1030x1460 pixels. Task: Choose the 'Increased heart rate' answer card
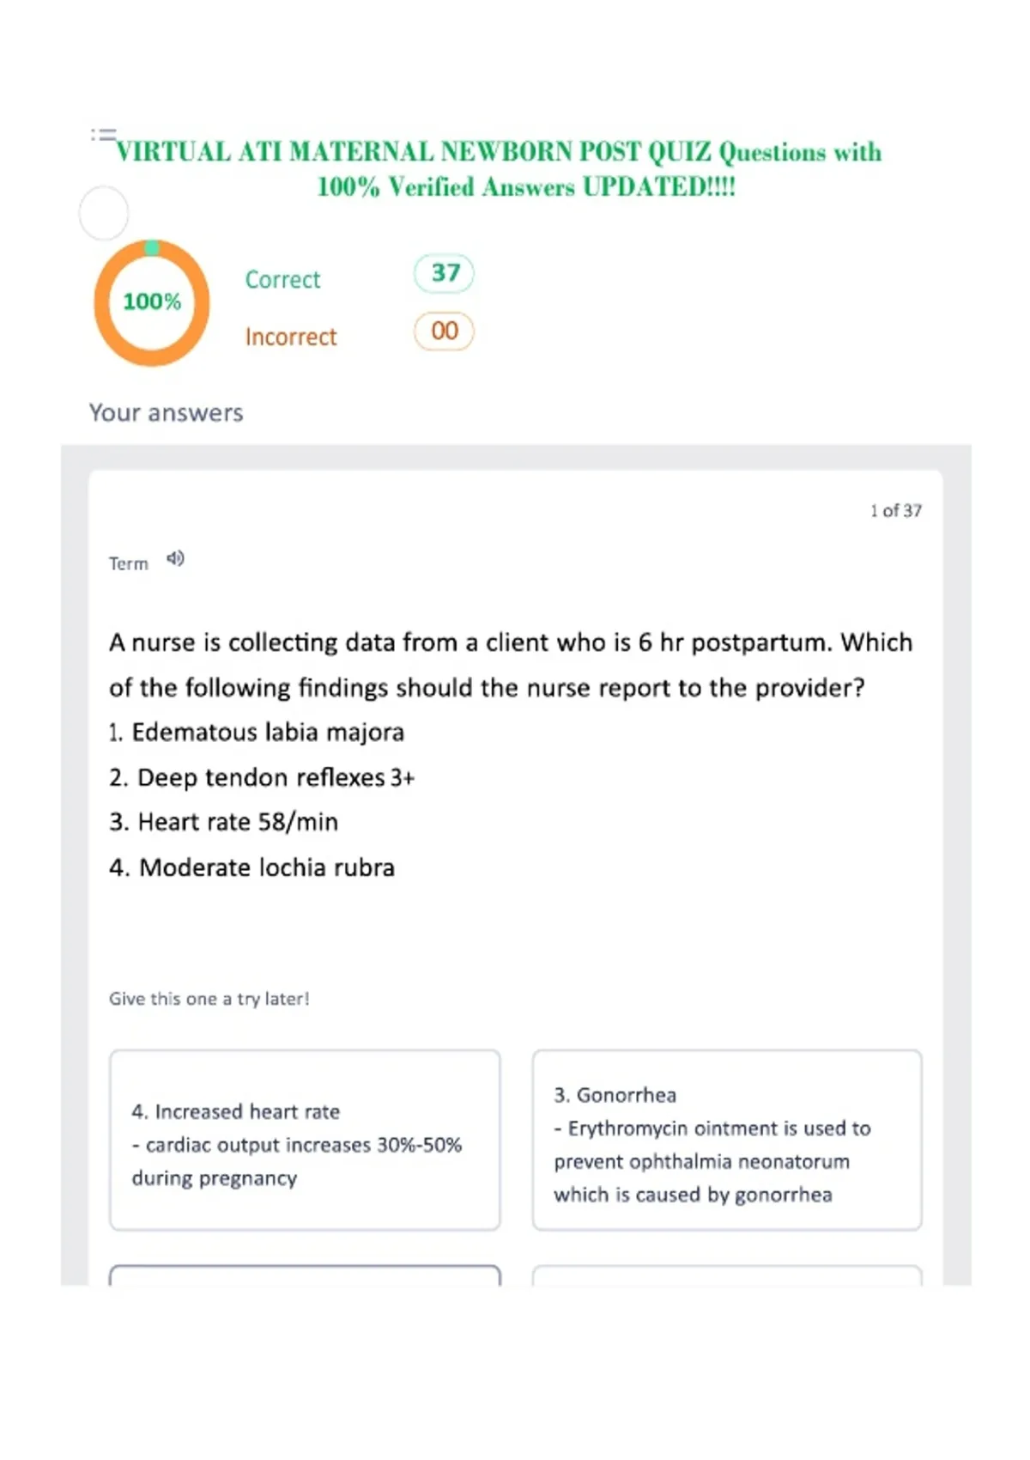point(305,1140)
